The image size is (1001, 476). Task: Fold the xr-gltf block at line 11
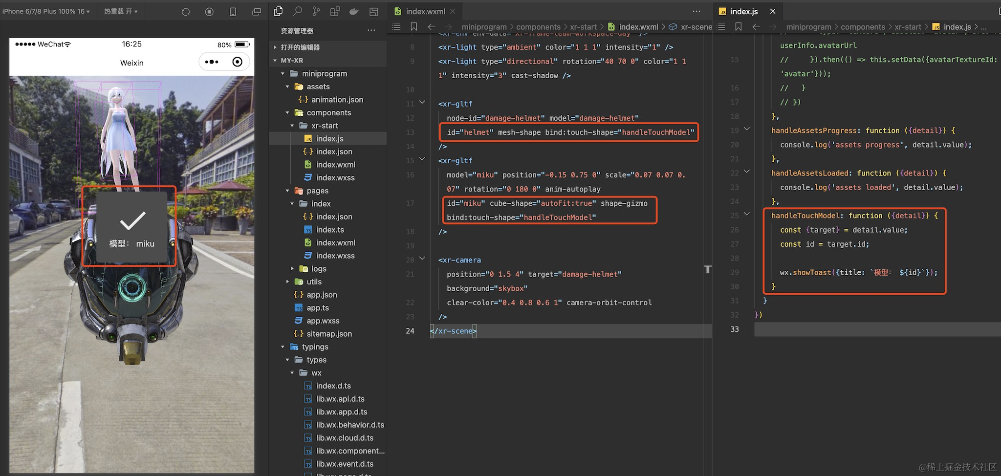point(422,103)
